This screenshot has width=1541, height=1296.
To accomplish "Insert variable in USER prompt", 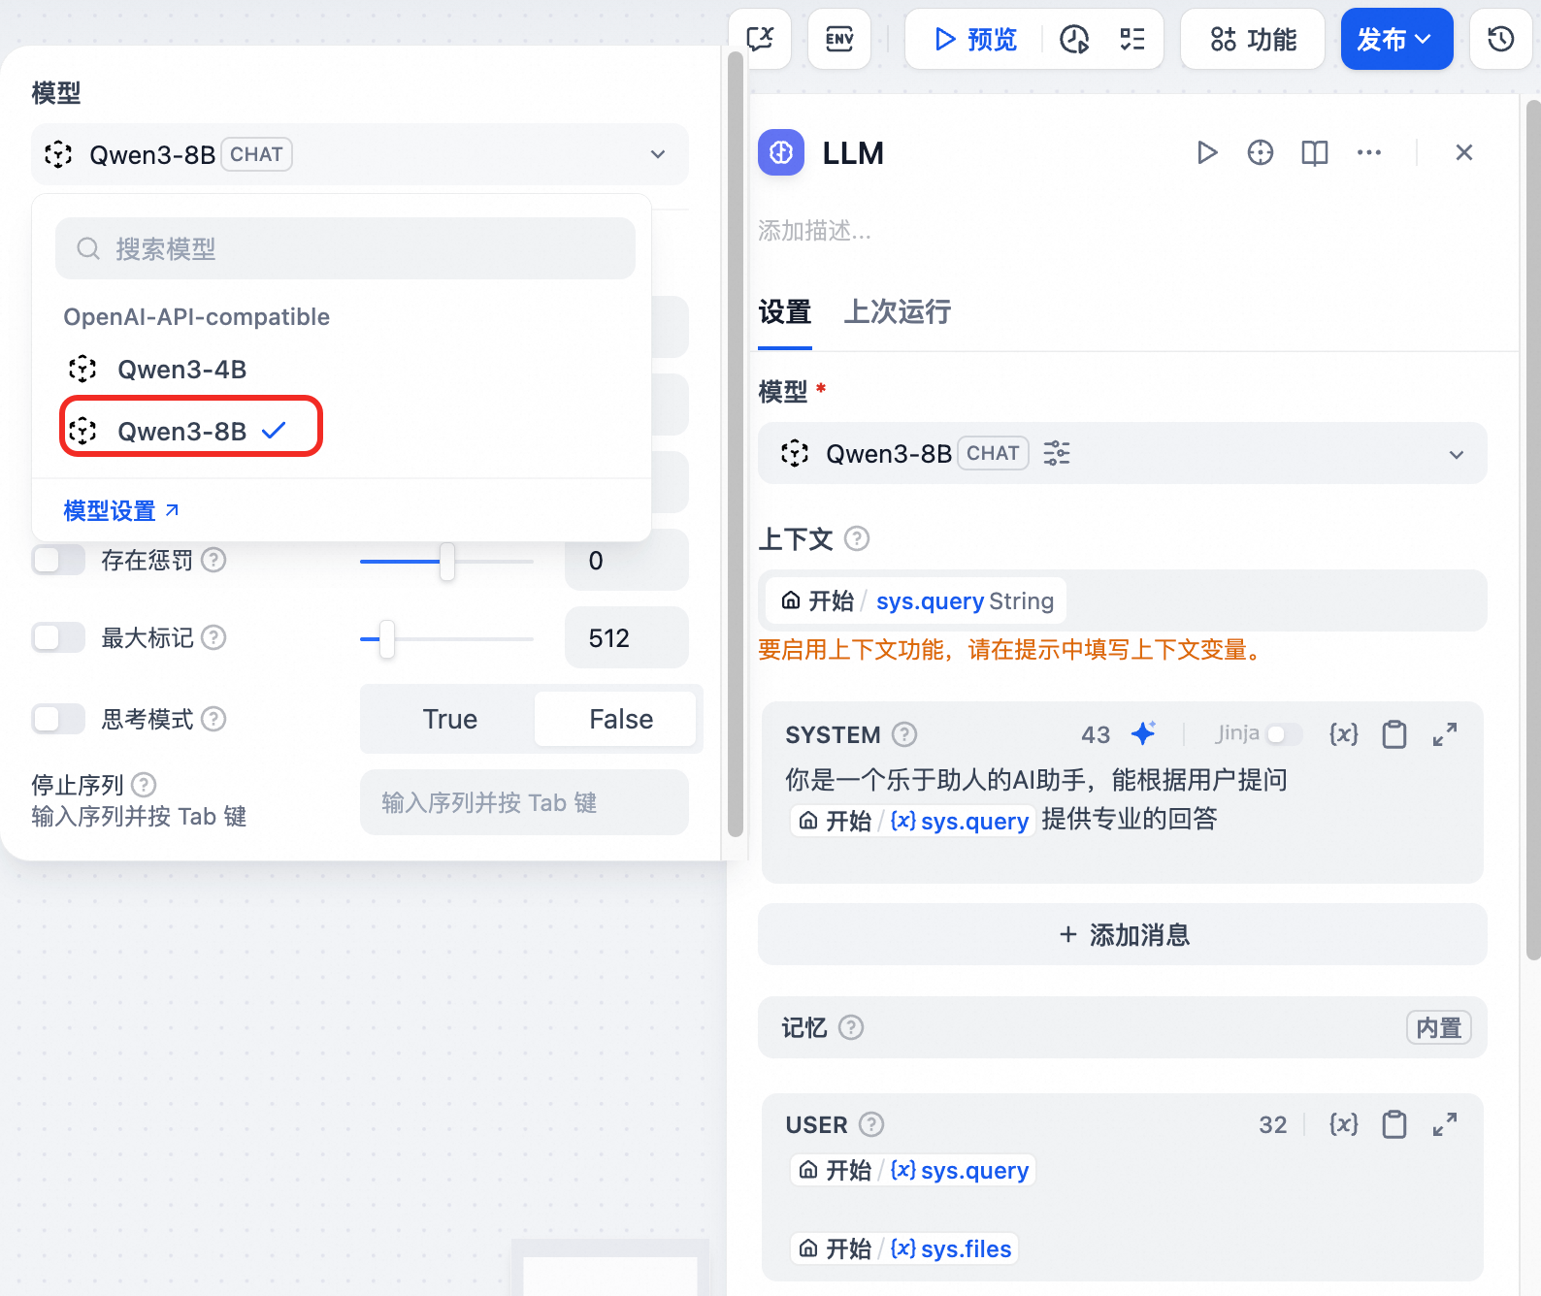I will point(1343,1124).
